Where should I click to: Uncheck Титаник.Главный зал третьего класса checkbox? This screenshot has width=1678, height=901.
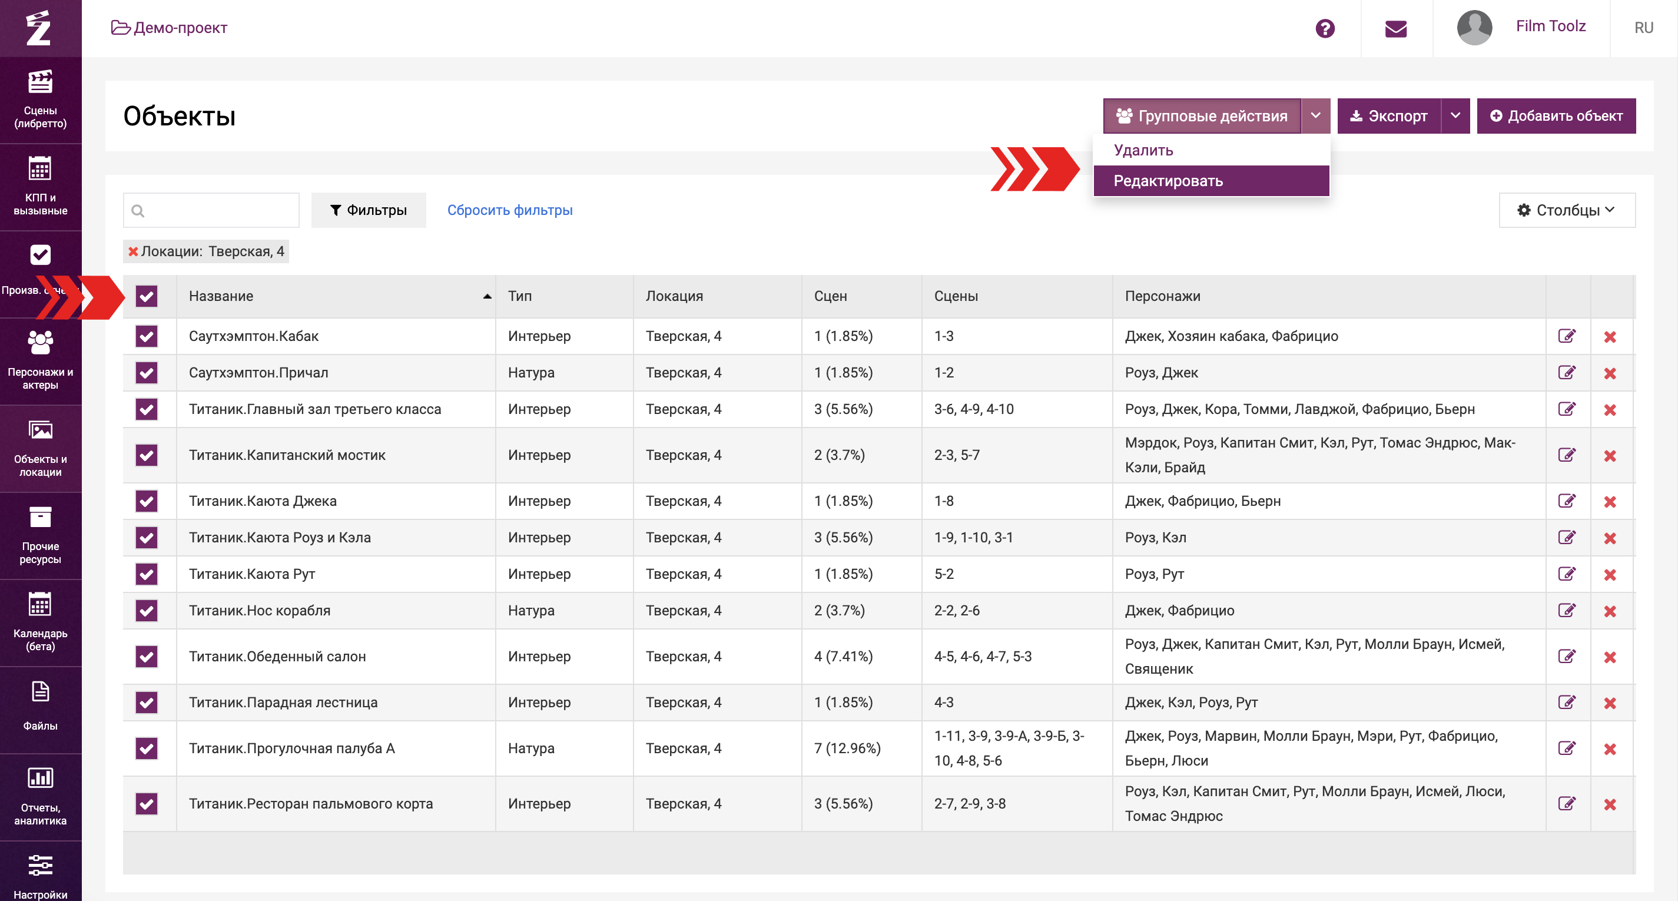pos(147,409)
